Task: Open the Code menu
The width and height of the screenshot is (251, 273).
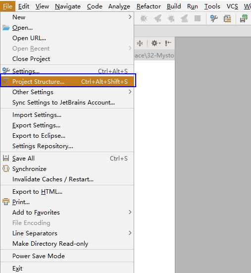Action: tap(95, 6)
